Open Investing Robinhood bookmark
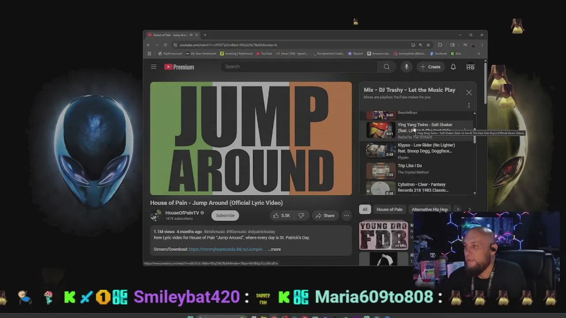566x318 pixels. point(236,53)
